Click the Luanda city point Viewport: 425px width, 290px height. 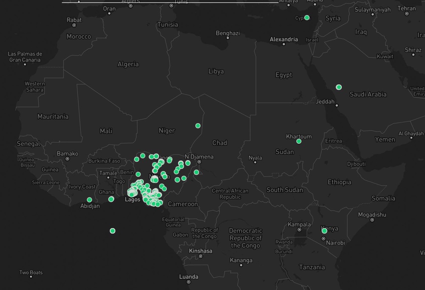(189, 282)
